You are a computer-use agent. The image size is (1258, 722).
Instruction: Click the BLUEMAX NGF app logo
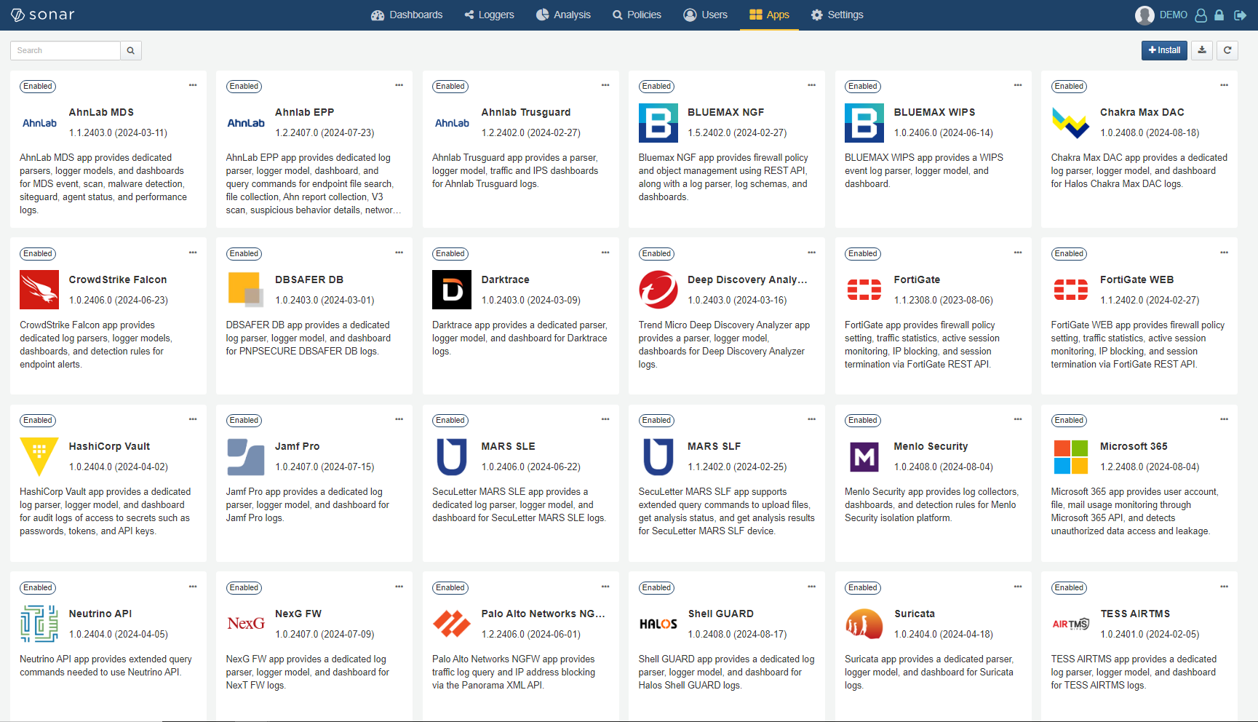[658, 123]
